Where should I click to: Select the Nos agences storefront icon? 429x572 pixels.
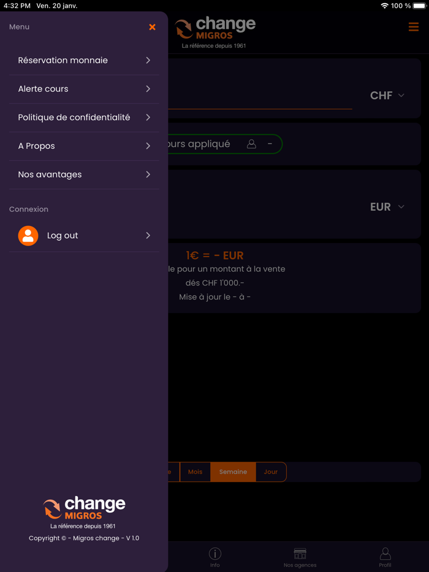coord(300,554)
